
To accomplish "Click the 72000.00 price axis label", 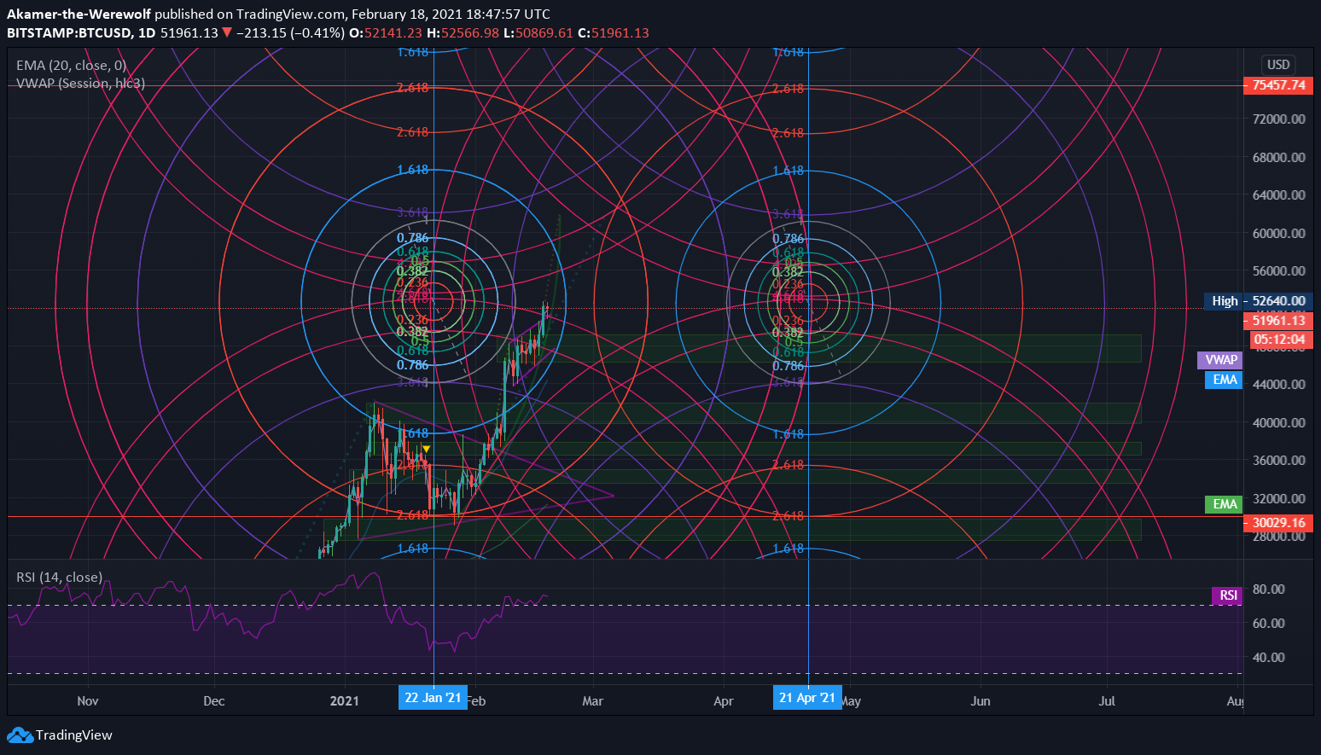I will tap(1279, 119).
